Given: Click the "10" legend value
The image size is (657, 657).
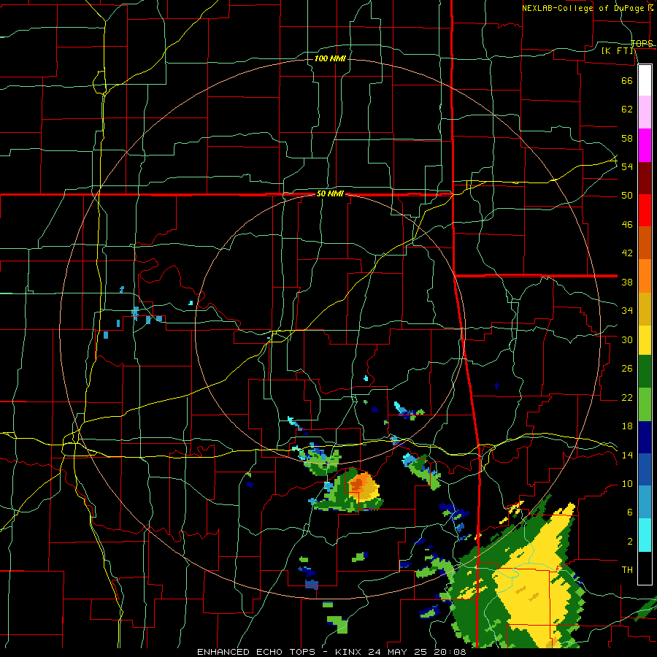Looking at the screenshot, I should pos(627,484).
